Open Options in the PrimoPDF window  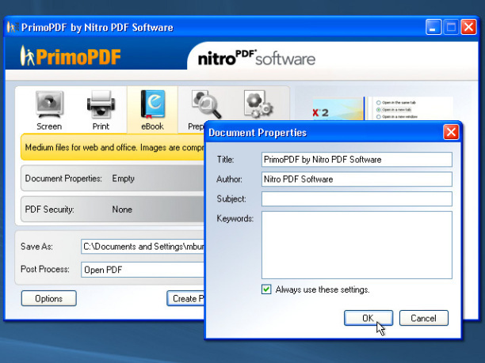(x=49, y=298)
